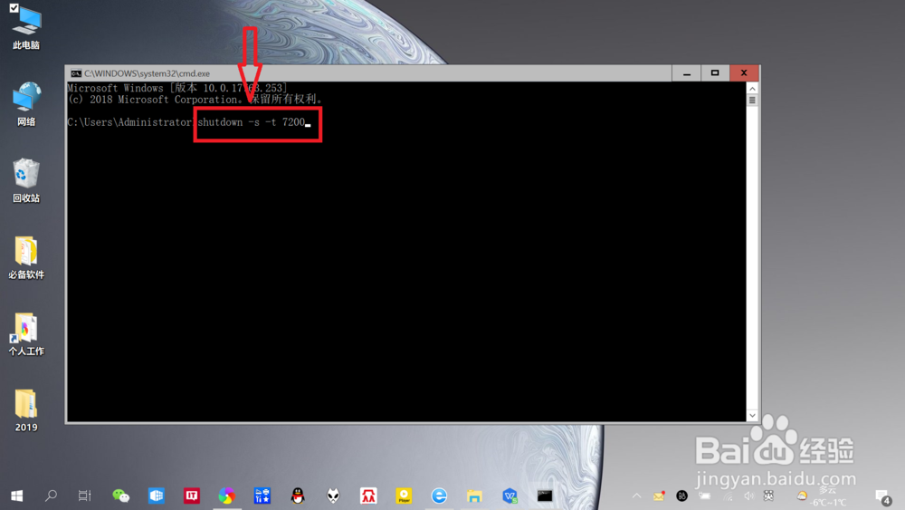
Task: Open Task View on taskbar
Action: click(85, 496)
